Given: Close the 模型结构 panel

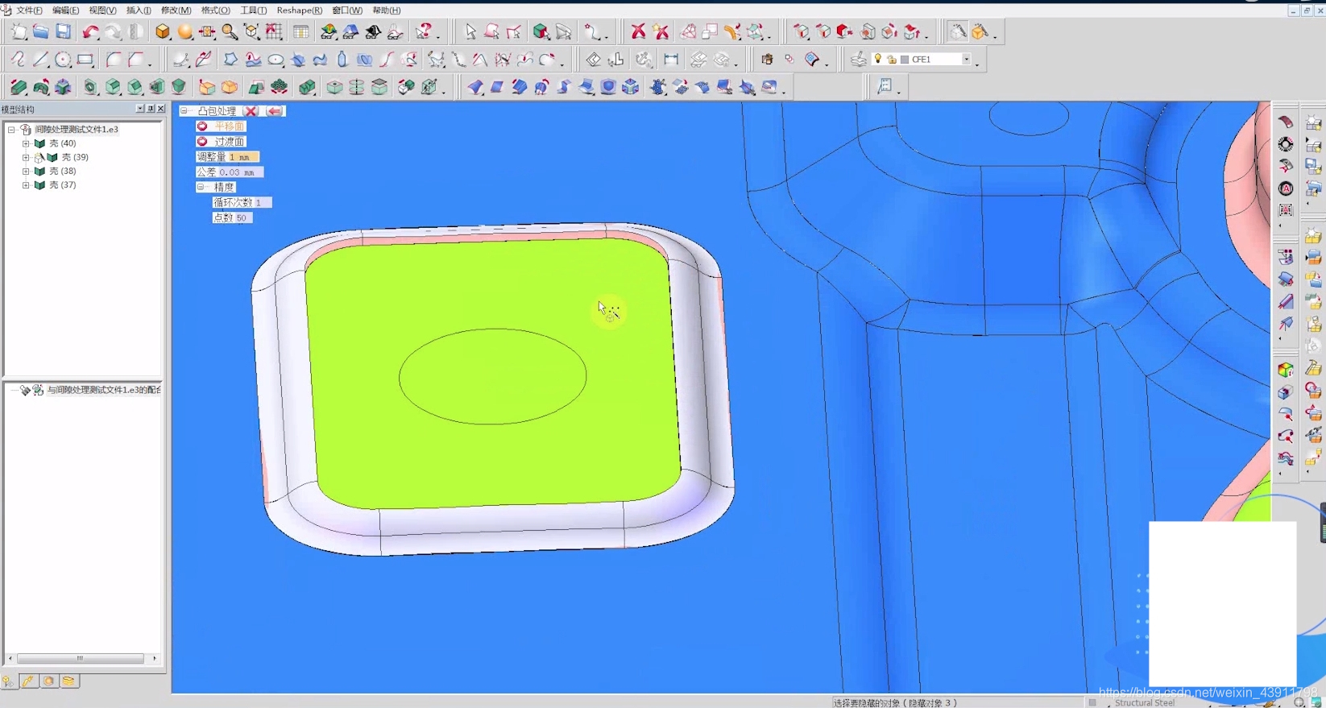Looking at the screenshot, I should pyautogui.click(x=160, y=109).
